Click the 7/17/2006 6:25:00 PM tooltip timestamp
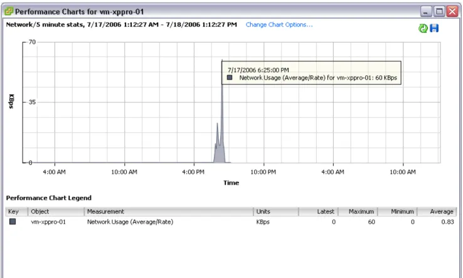Screen dimensions: 463x278 (258, 70)
